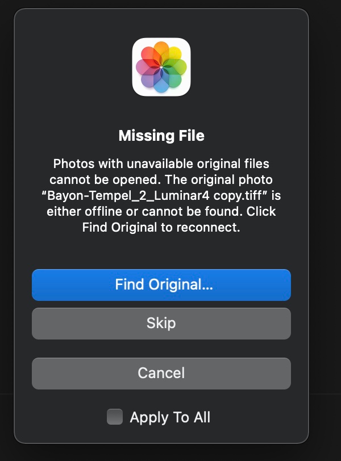Click the empty gap between message and buttons
This screenshot has height=461, width=341.
click(x=161, y=252)
